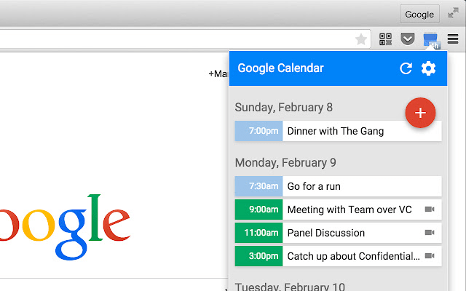Bookmark this page with the star icon

click(x=361, y=39)
